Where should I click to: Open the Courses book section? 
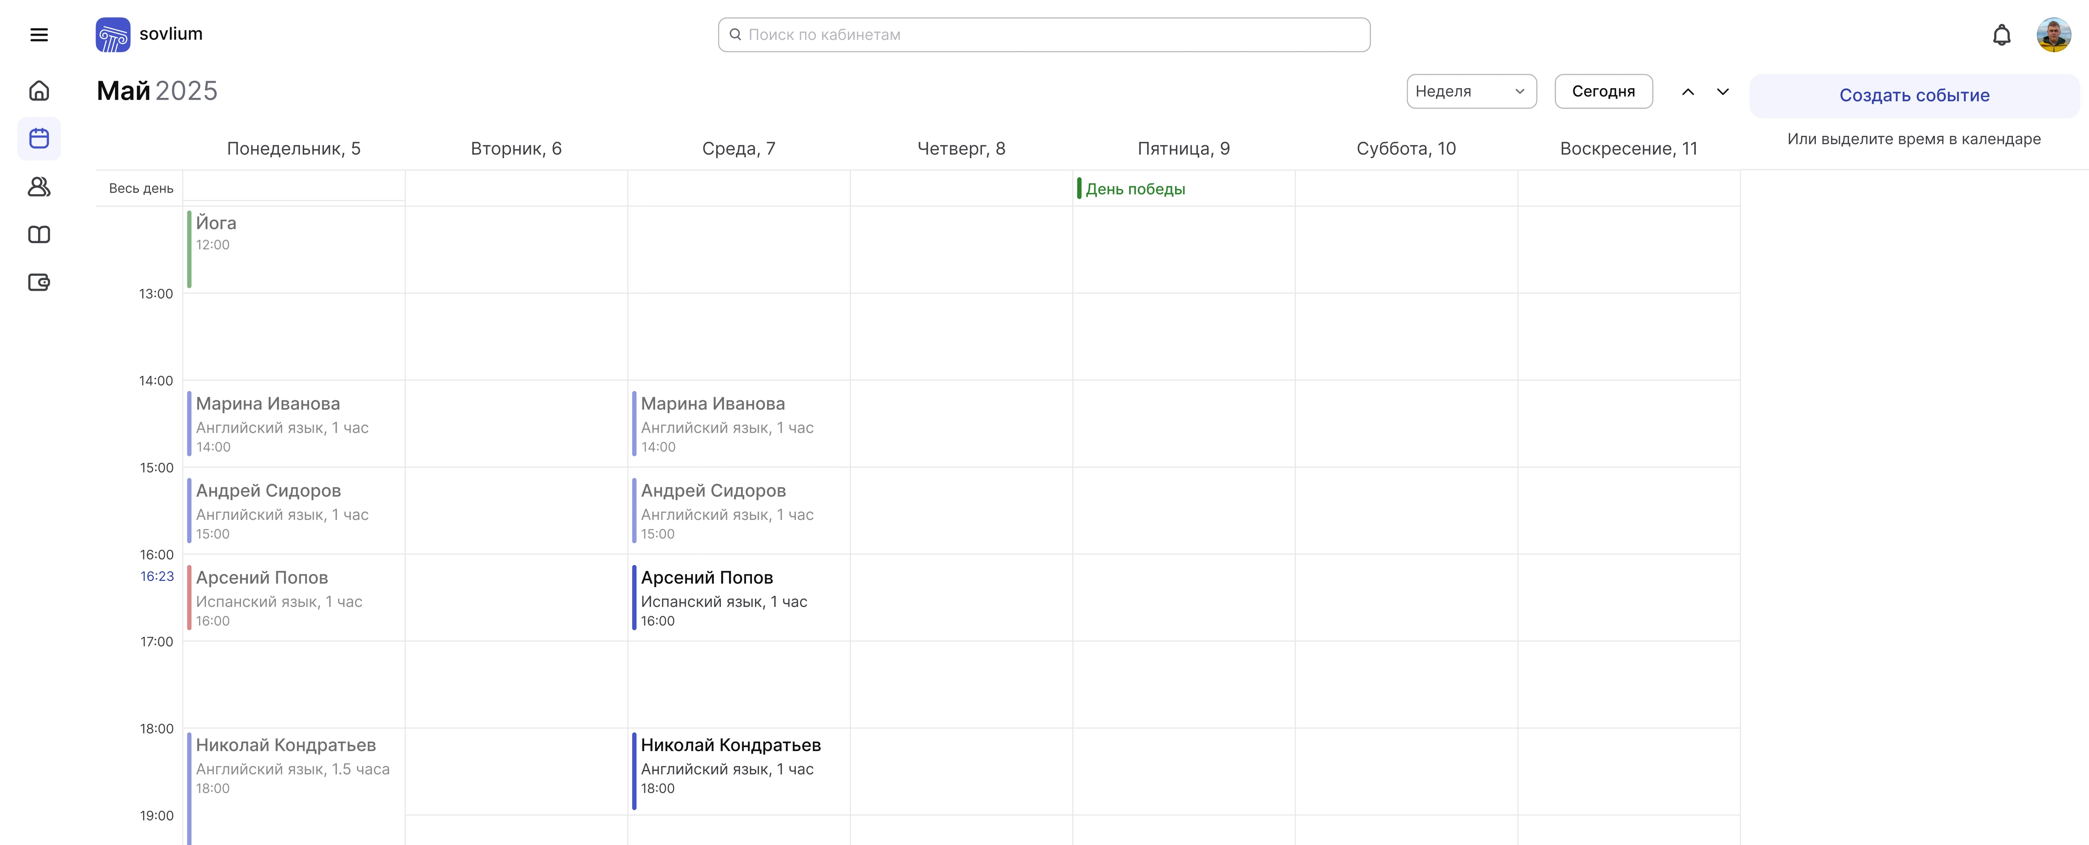point(39,235)
